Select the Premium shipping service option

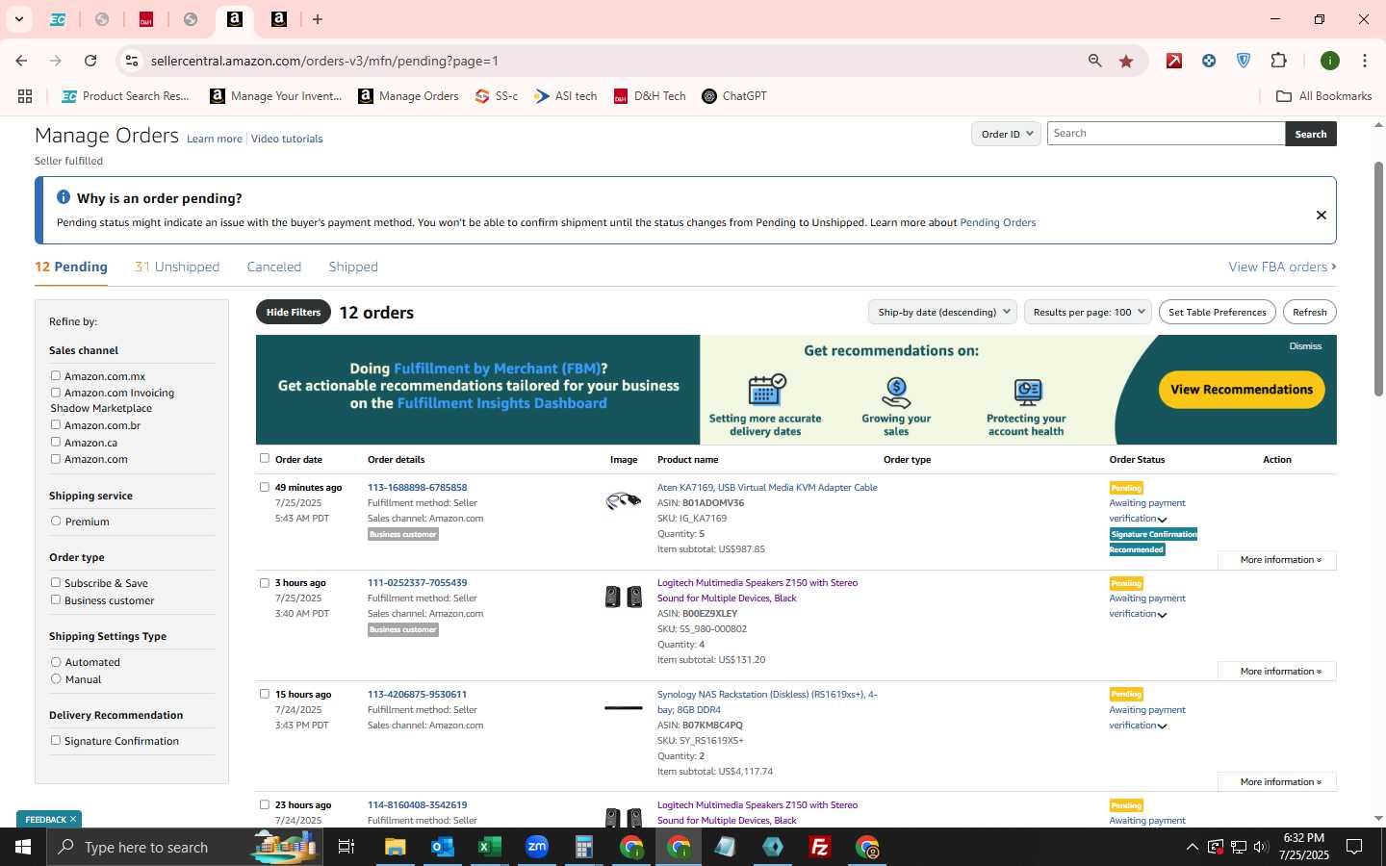[56, 521]
